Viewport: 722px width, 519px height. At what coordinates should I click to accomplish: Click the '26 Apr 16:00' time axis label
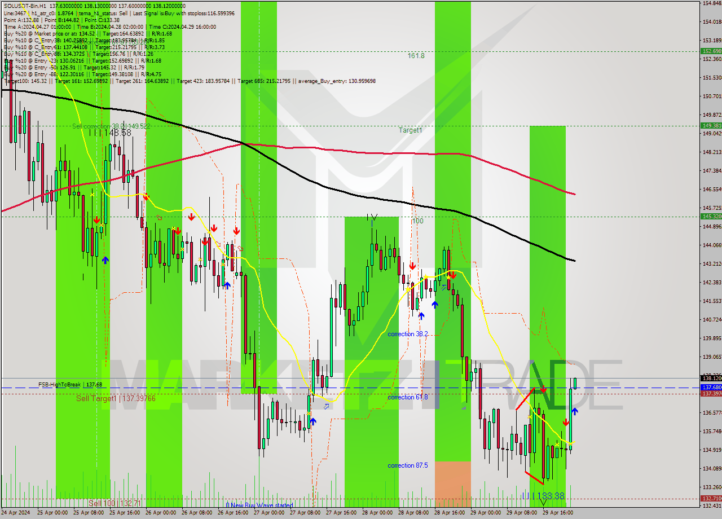(232, 513)
